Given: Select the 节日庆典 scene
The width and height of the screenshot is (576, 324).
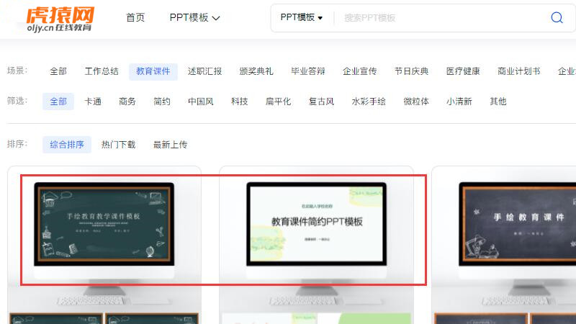Looking at the screenshot, I should pyautogui.click(x=411, y=71).
